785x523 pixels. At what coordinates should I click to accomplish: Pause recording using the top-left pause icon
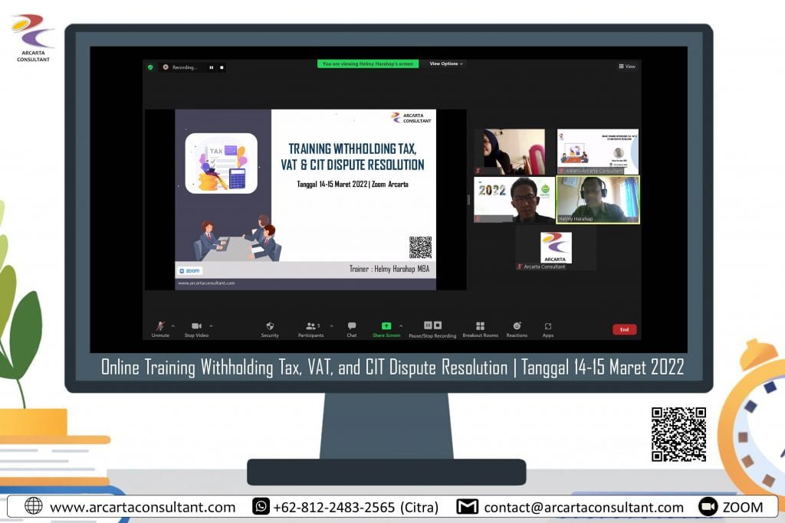pyautogui.click(x=211, y=67)
